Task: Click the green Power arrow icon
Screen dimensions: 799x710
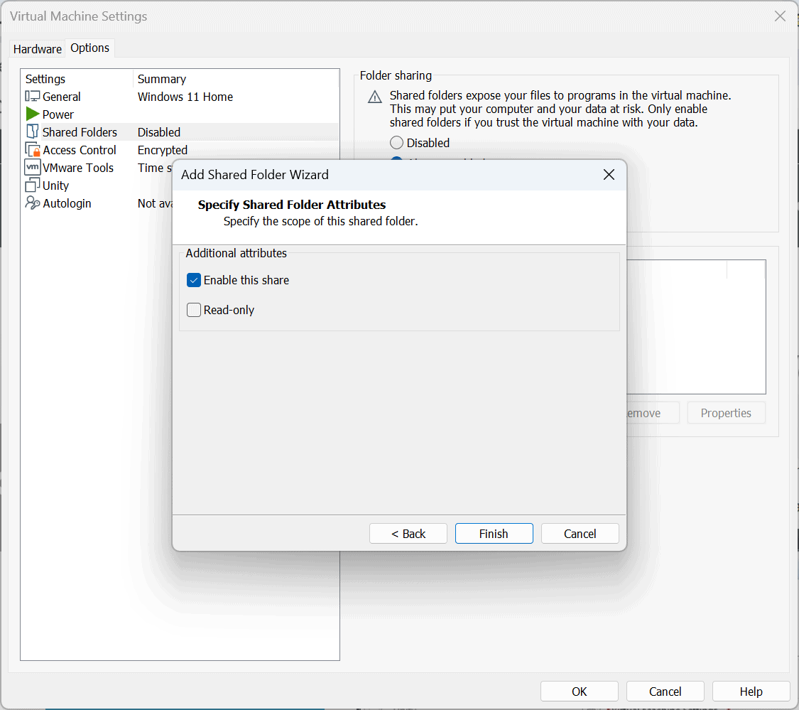Action: click(33, 114)
